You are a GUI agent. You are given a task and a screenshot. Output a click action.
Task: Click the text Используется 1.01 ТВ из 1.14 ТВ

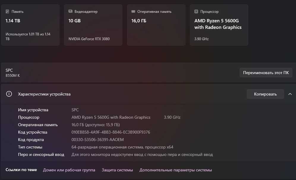click(x=28, y=37)
